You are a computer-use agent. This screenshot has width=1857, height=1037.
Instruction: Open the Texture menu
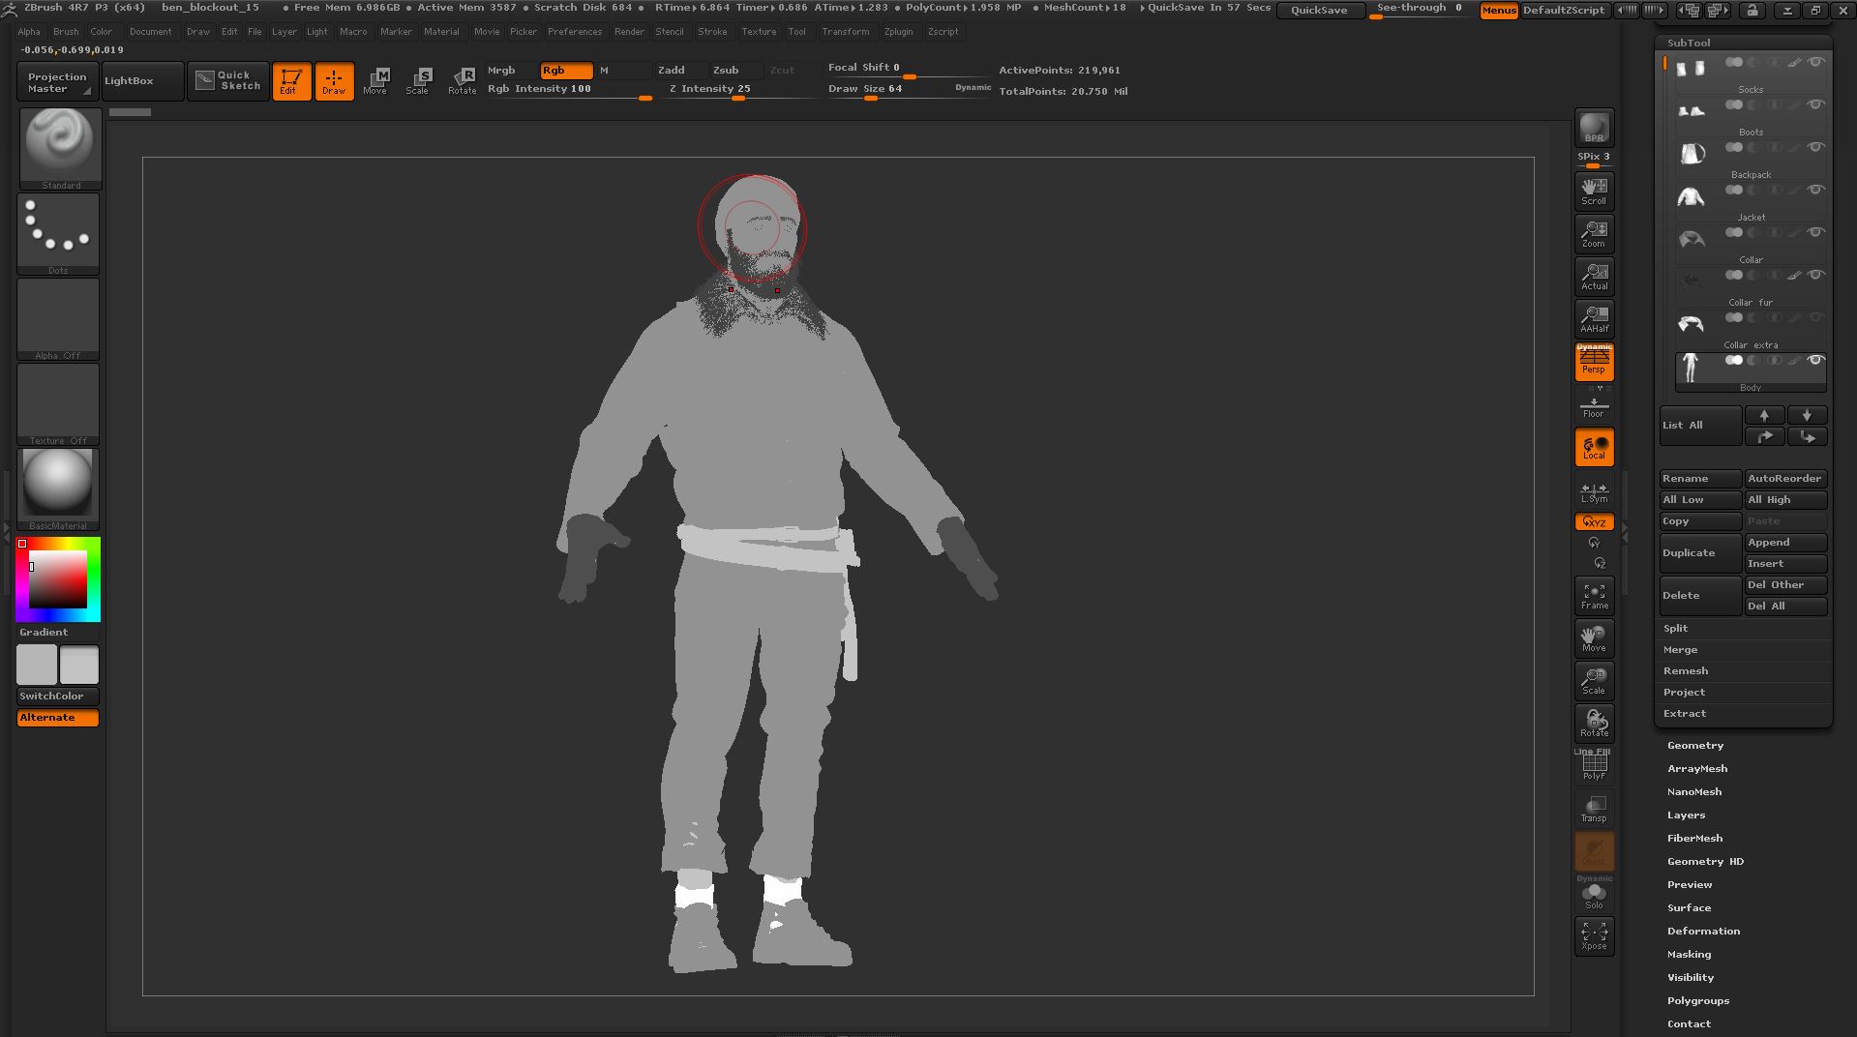point(759,31)
